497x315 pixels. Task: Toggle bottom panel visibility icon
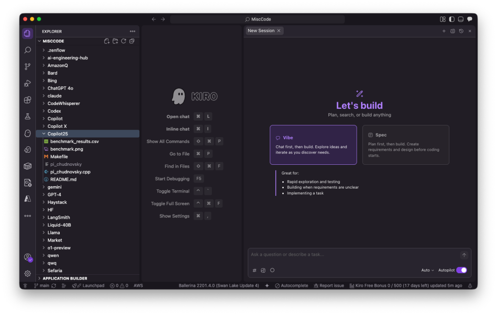coord(461,19)
